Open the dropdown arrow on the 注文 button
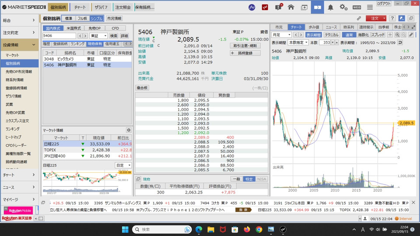 [384, 18]
